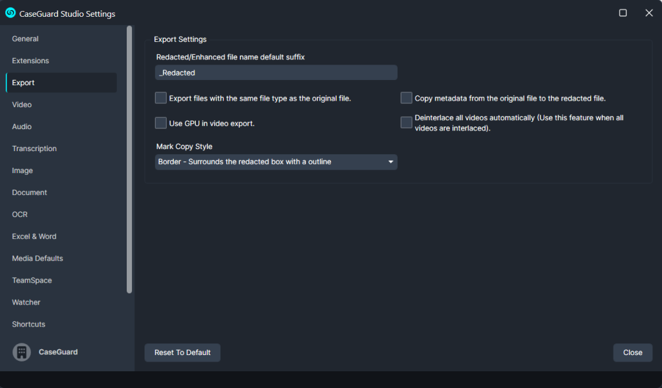The height and width of the screenshot is (388, 662).
Task: Go to the OCR settings tab
Action: tap(20, 214)
